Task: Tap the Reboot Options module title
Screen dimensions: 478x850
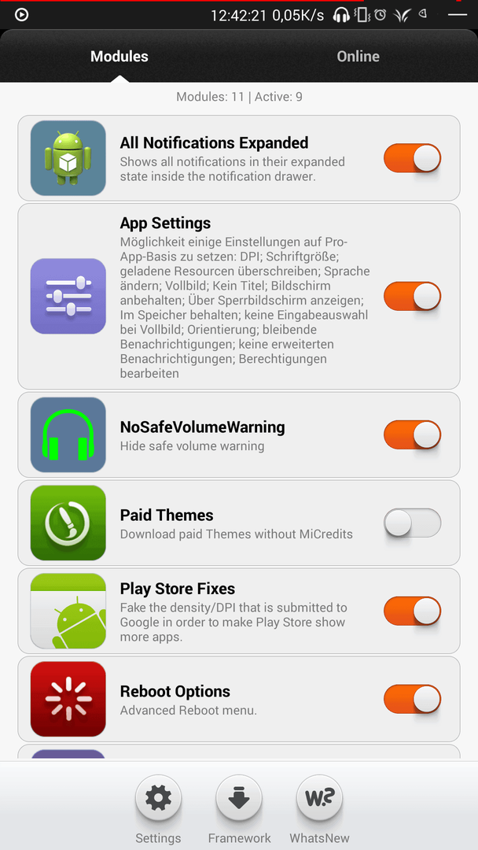Action: tap(175, 692)
